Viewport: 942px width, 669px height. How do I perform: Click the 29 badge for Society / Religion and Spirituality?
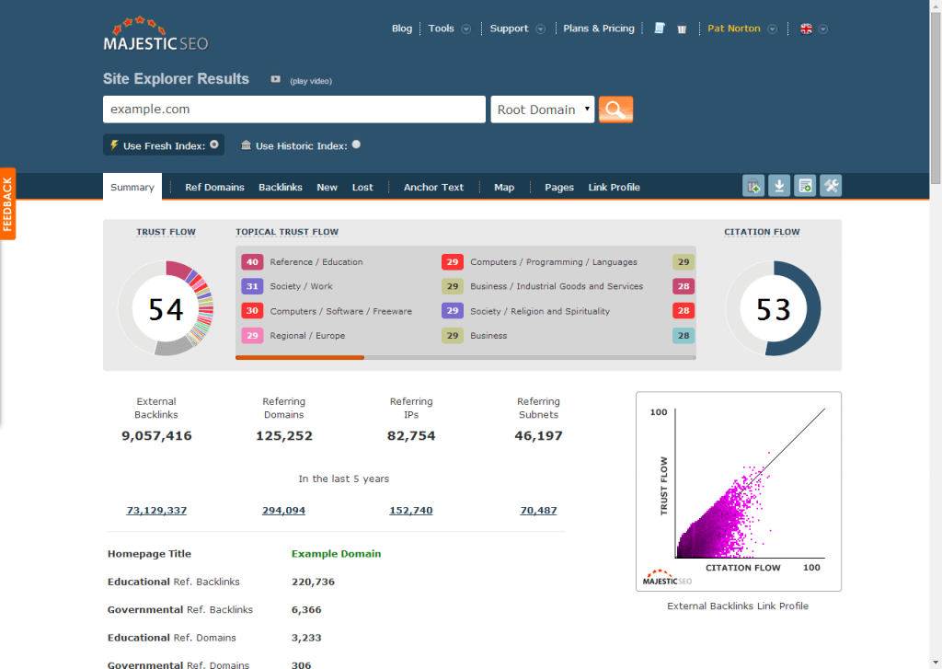point(453,311)
